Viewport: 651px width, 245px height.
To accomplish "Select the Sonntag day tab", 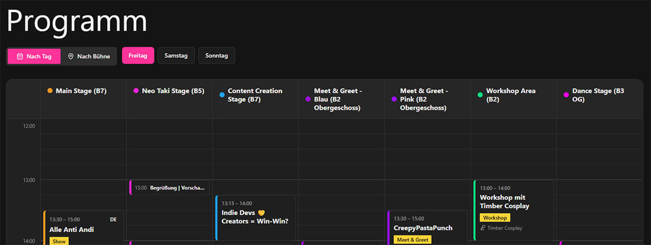I will pyautogui.click(x=216, y=56).
